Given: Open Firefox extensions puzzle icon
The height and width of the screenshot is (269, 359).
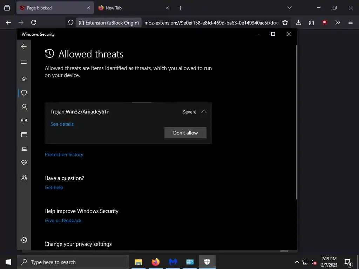Looking at the screenshot, I should pyautogui.click(x=311, y=22).
